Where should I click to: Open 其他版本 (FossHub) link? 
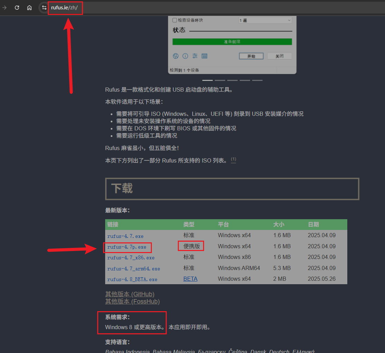coord(132,301)
